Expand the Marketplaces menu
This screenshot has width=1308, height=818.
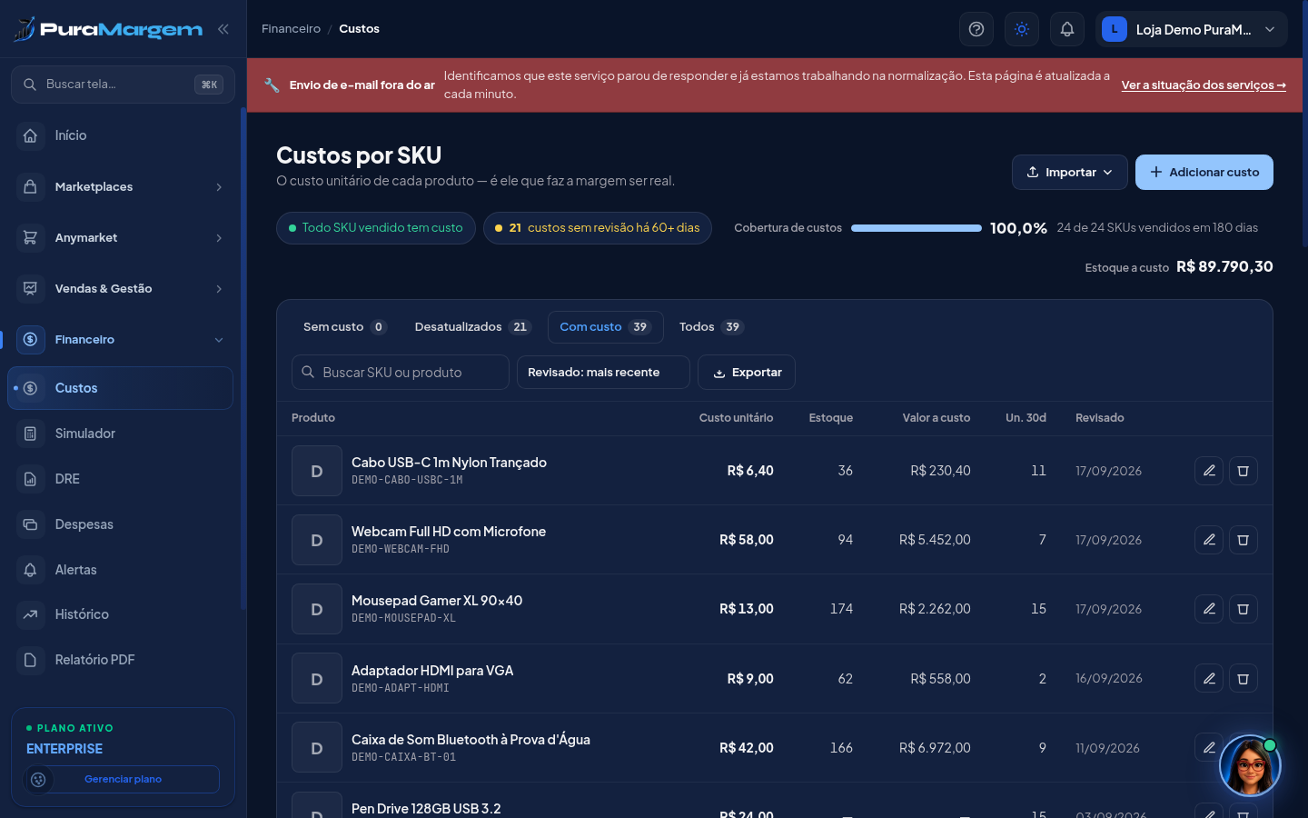(122, 186)
